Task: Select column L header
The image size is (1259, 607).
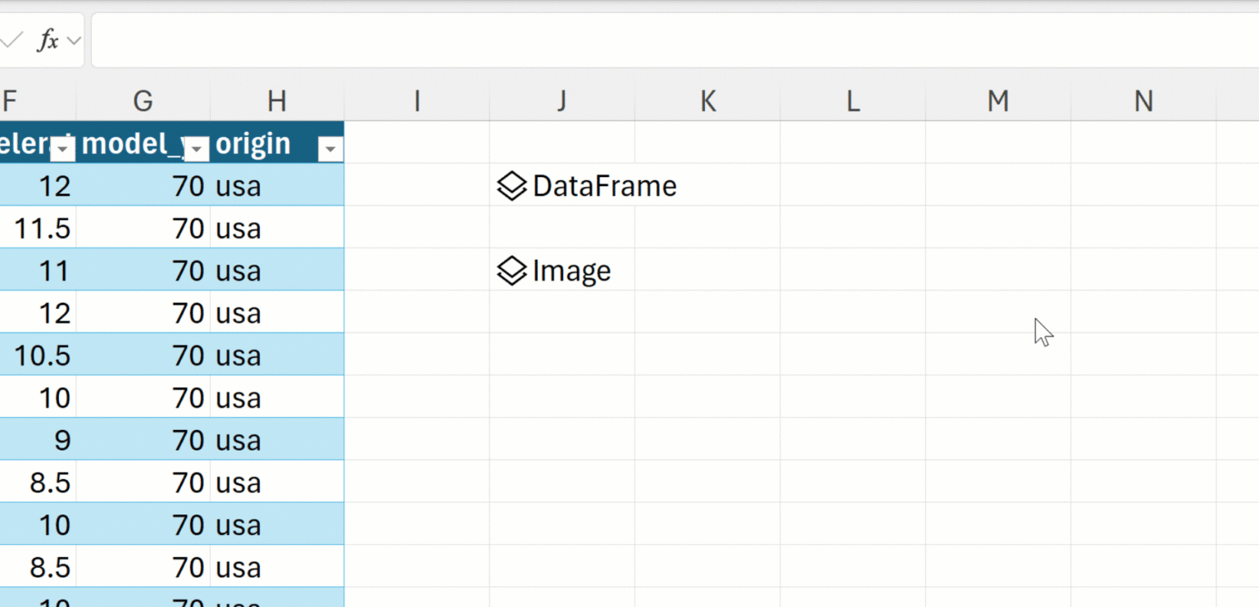Action: point(852,101)
